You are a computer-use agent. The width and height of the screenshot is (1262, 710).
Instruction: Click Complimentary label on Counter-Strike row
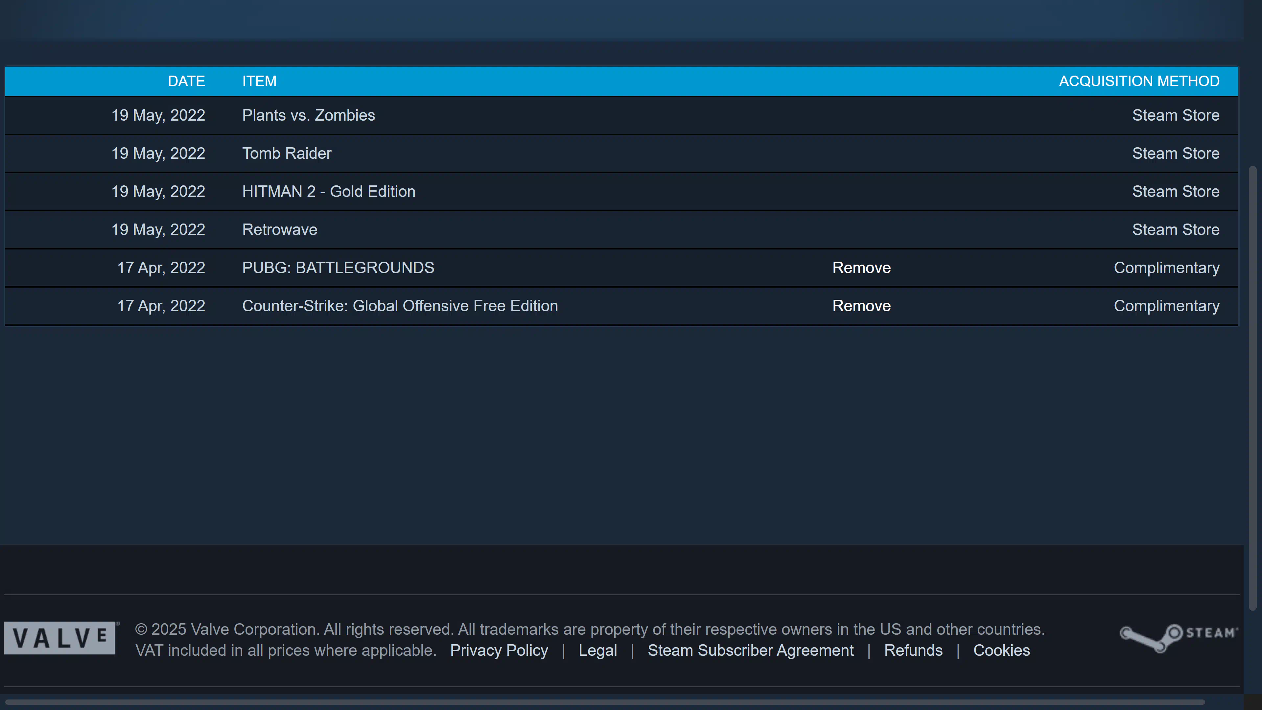point(1166,306)
